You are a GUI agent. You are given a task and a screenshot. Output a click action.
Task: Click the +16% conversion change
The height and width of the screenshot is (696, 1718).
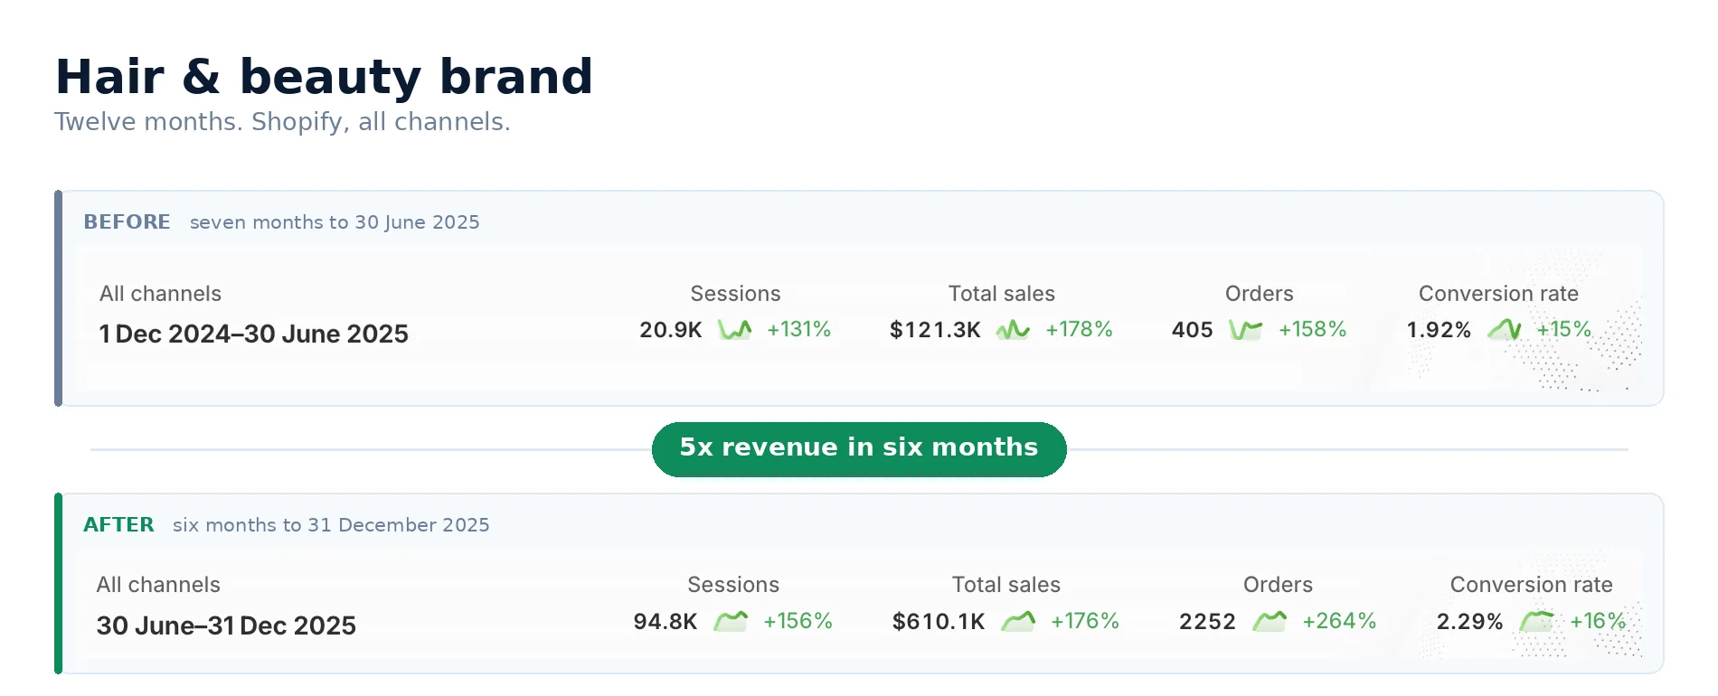[1598, 621]
